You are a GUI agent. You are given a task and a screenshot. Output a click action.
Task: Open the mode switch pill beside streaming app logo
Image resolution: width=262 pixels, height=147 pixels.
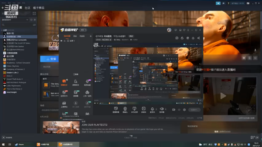83,30
